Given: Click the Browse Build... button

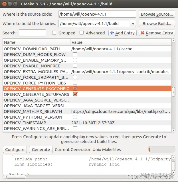Looking at the screenshot, I should pyautogui.click(x=157, y=24).
